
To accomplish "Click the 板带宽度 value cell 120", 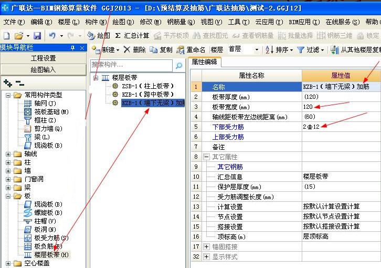I will click(341, 107).
